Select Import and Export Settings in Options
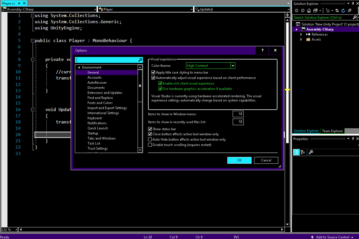The width and height of the screenshot is (359, 239). (107, 108)
